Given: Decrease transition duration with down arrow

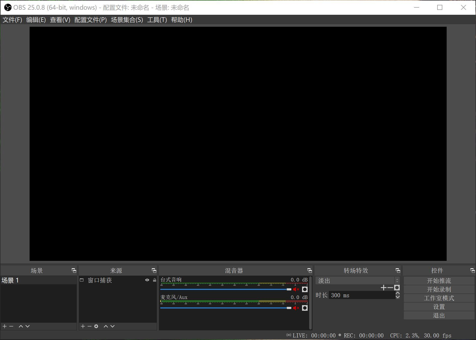Looking at the screenshot, I should click(397, 297).
